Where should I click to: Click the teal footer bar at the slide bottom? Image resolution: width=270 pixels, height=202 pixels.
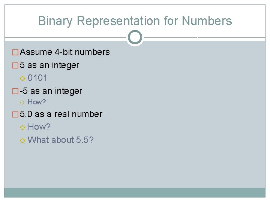(x=135, y=192)
